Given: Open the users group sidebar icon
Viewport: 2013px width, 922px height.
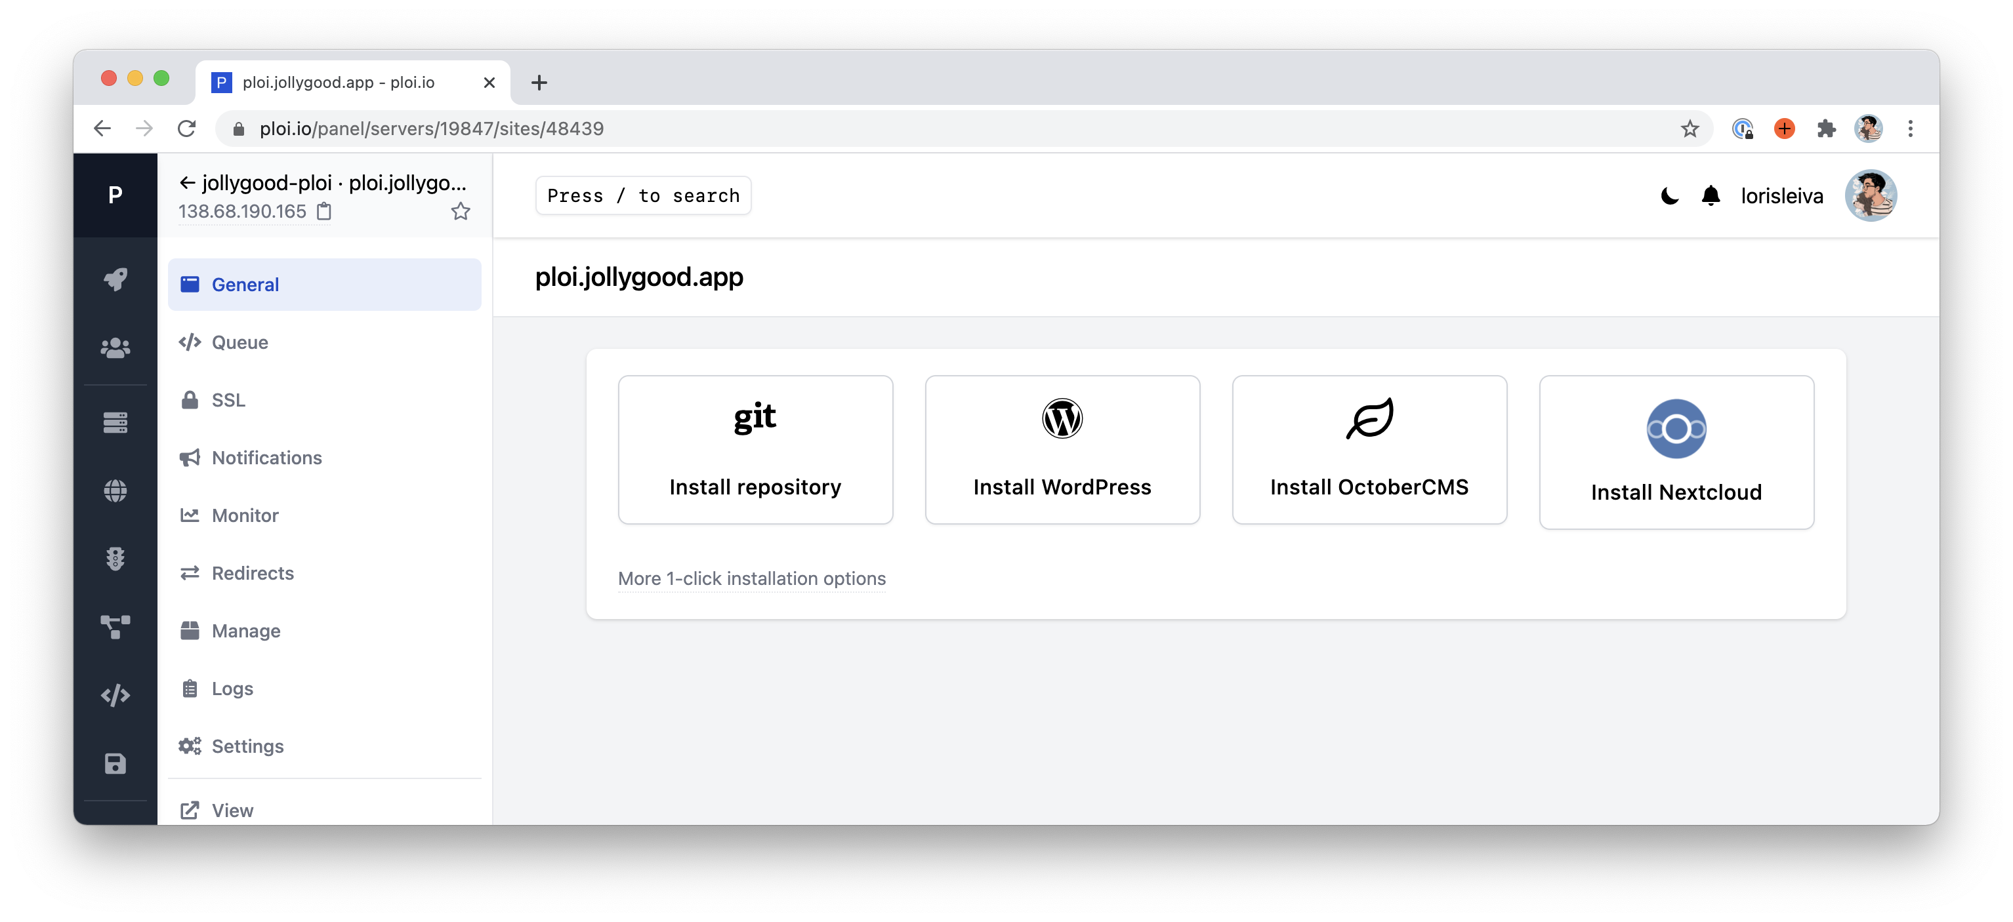Looking at the screenshot, I should (115, 348).
